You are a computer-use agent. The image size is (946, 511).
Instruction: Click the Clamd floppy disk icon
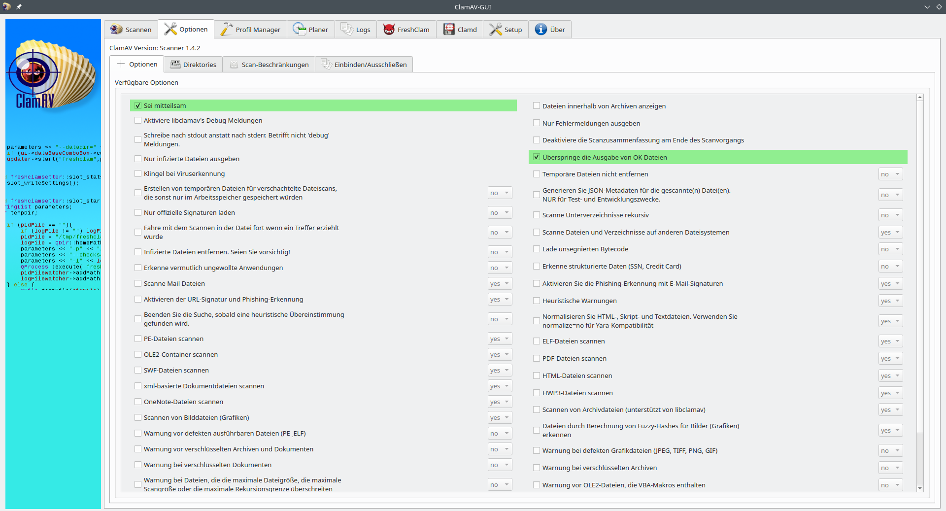449,30
